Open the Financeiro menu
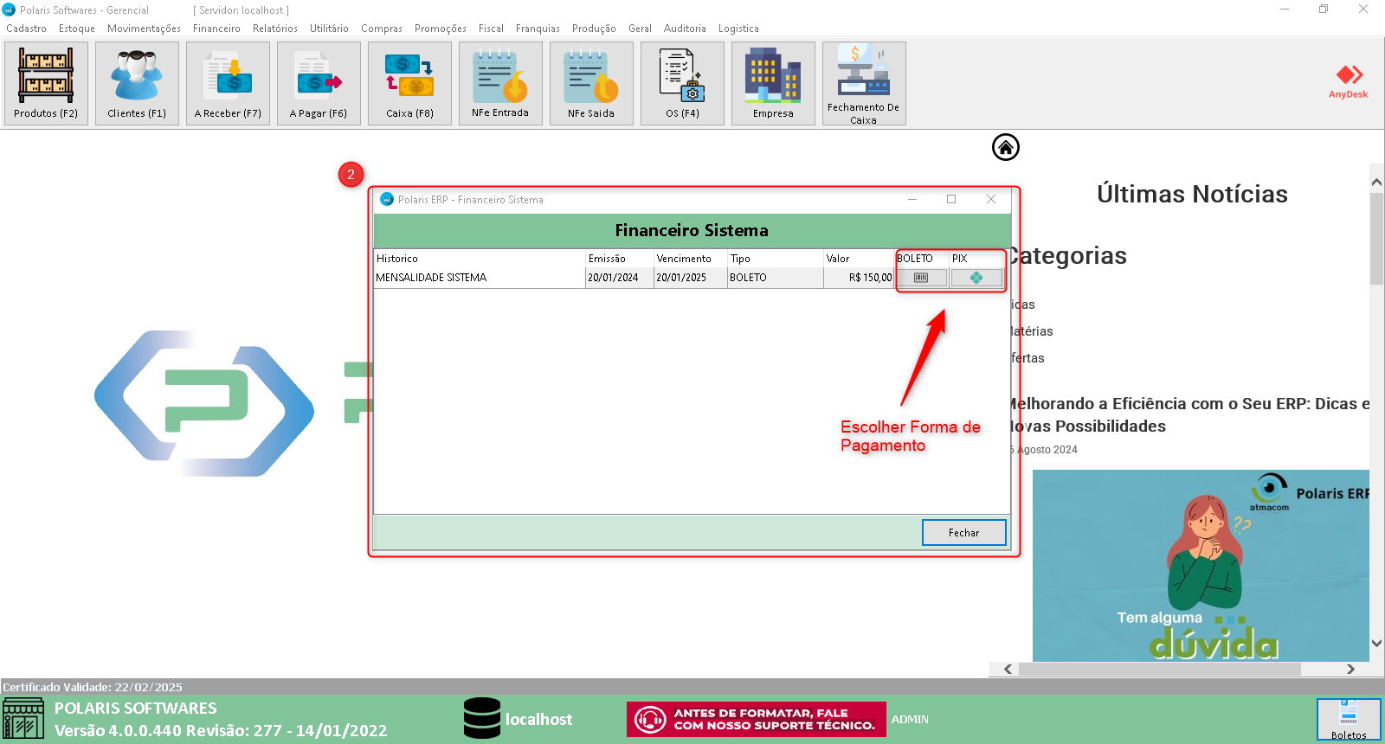The width and height of the screenshot is (1385, 744). coord(216,29)
